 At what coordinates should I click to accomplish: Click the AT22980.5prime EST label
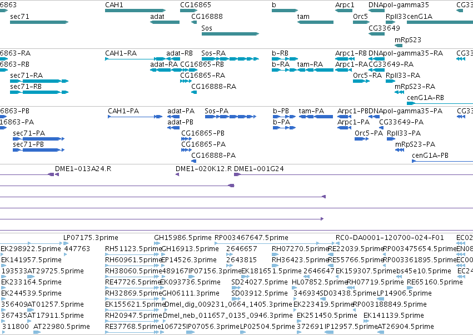point(62,327)
